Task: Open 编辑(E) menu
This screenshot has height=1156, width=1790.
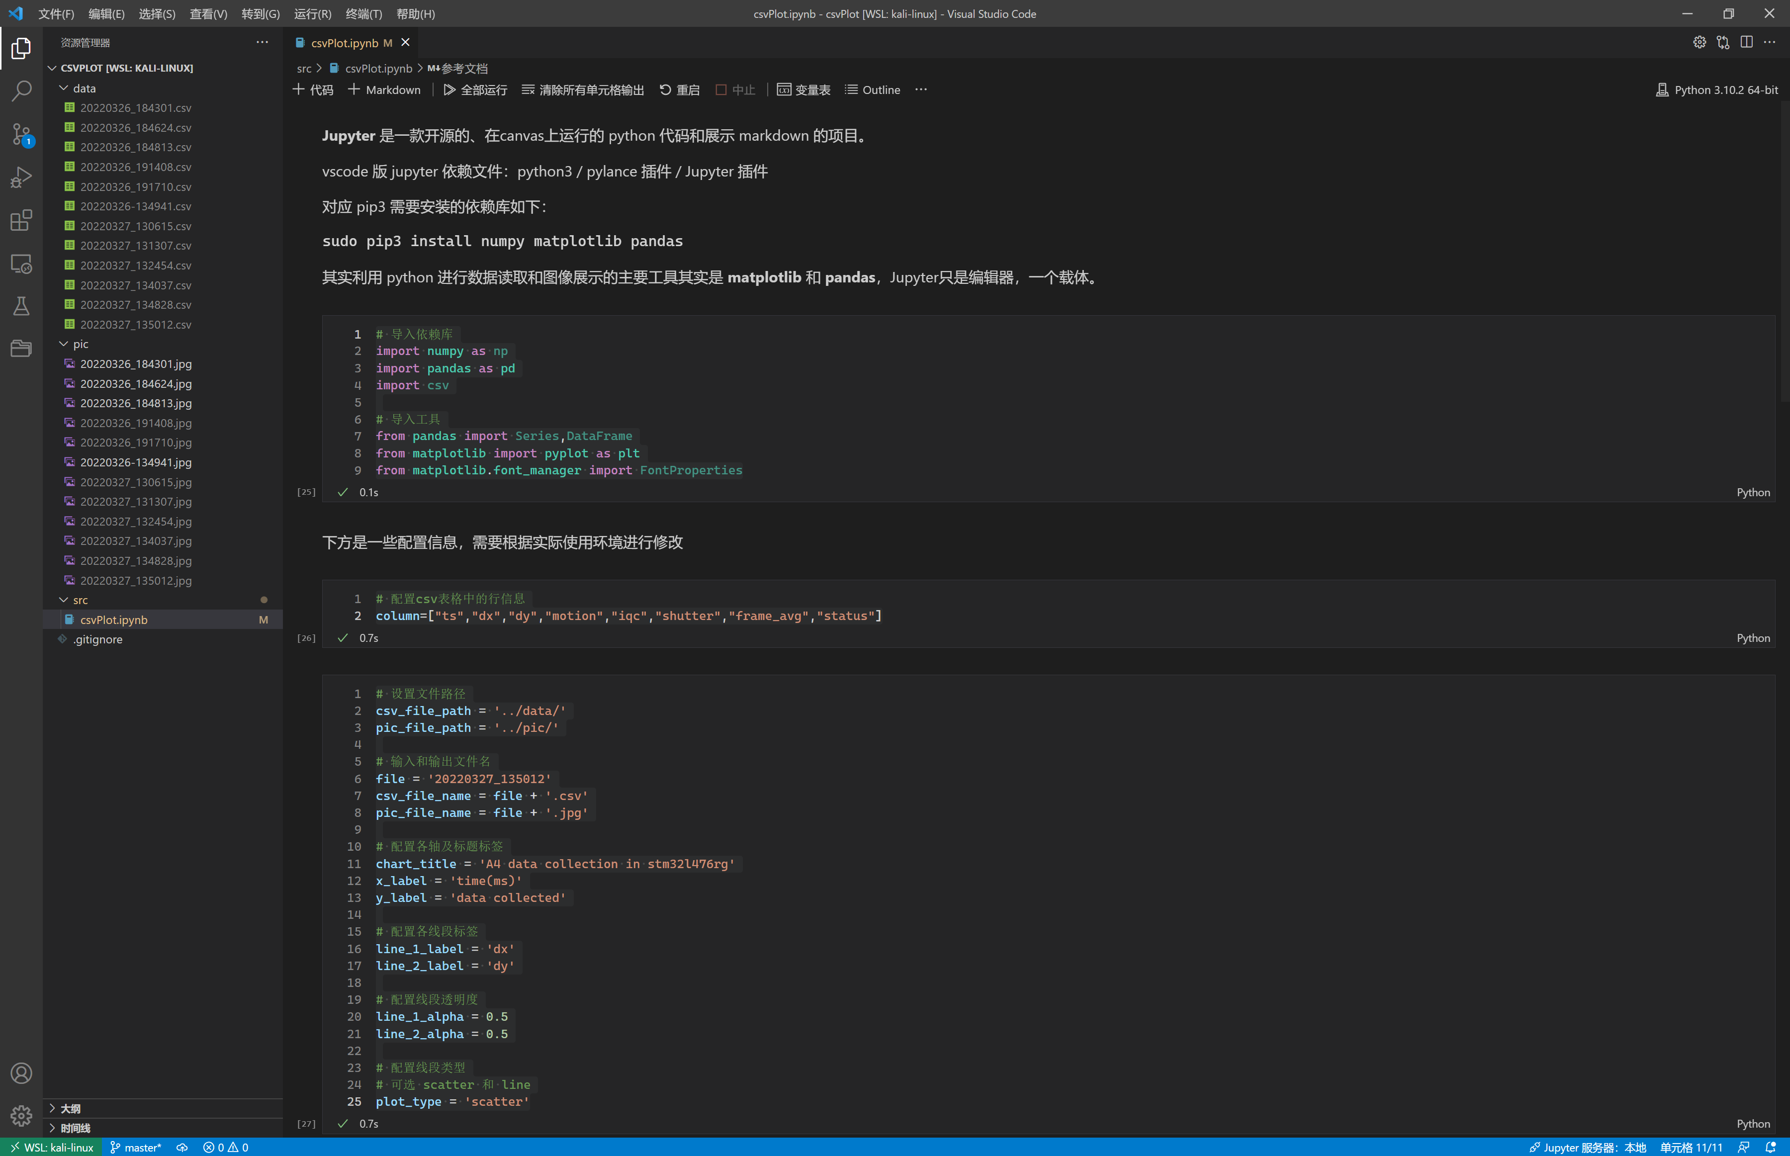Action: pyautogui.click(x=106, y=13)
